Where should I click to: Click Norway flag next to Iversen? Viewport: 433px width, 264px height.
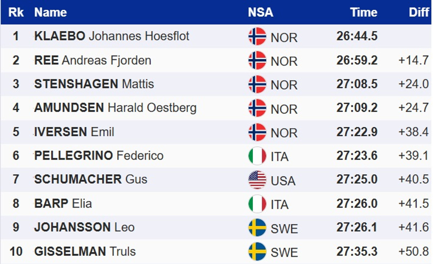(x=257, y=132)
